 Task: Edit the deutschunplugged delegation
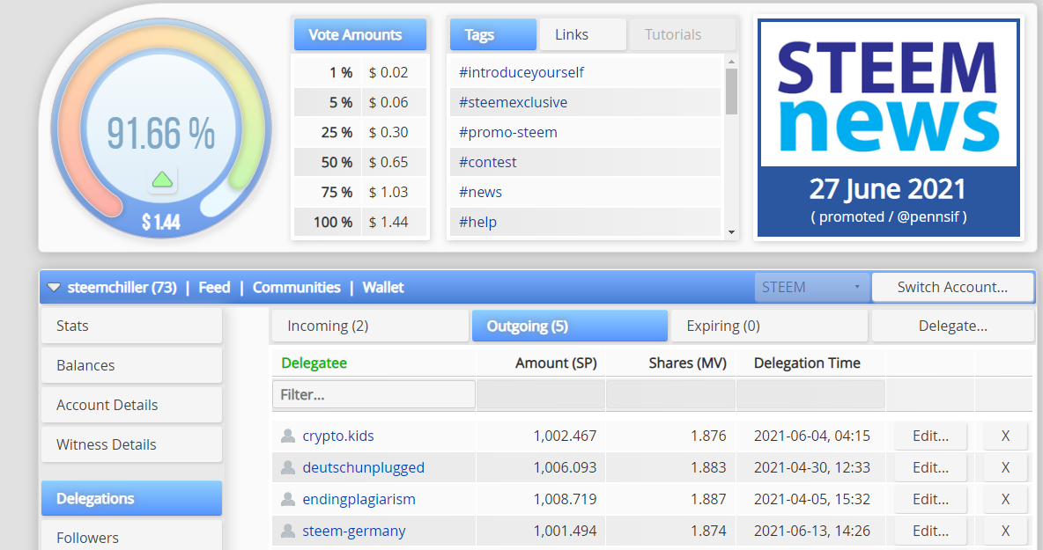coord(930,467)
